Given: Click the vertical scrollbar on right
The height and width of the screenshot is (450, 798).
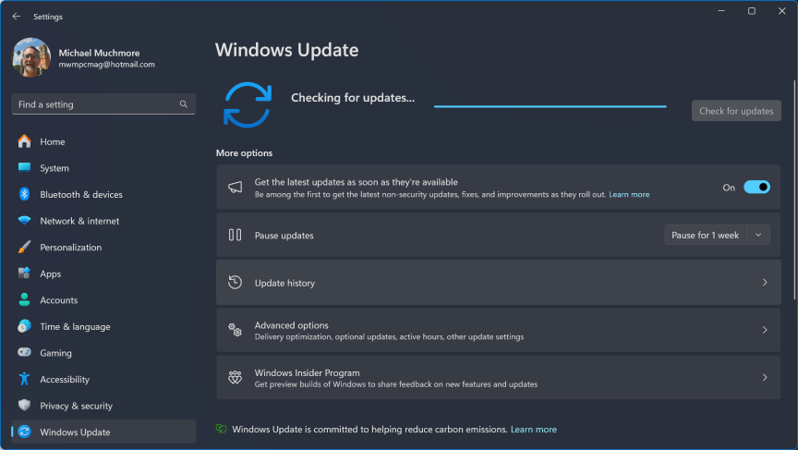Looking at the screenshot, I should tap(794, 189).
